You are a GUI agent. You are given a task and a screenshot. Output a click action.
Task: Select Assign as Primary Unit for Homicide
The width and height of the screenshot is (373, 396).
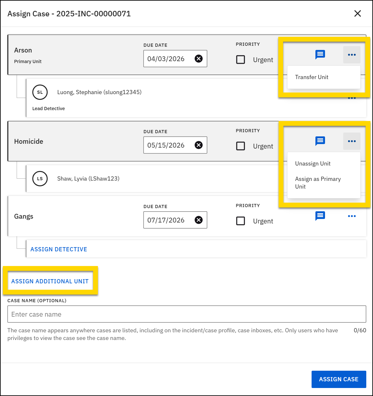coord(318,182)
